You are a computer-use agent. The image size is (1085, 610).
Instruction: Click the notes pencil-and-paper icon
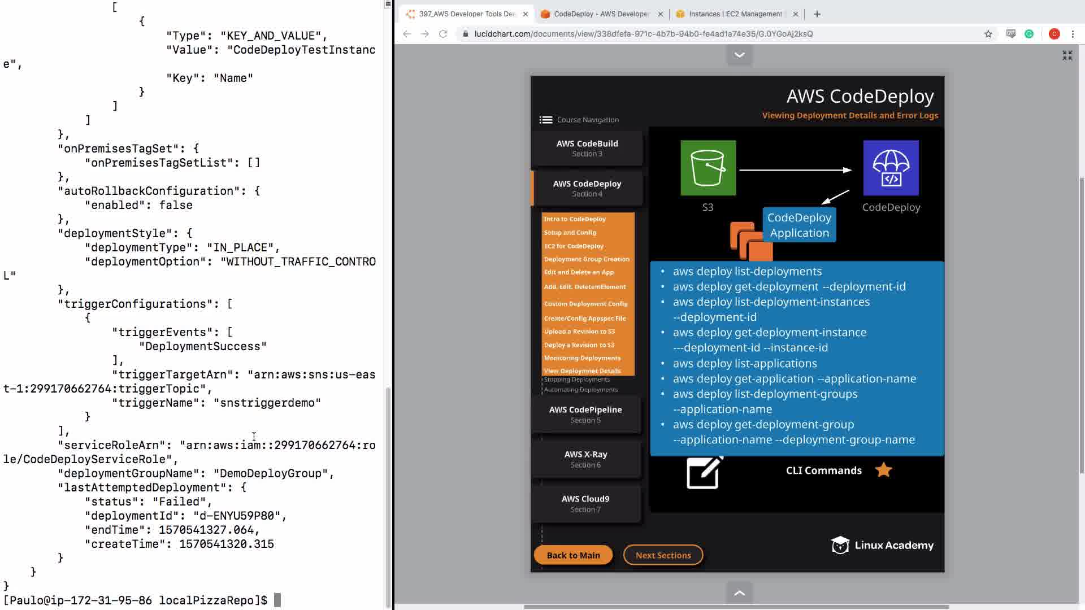coord(704,472)
